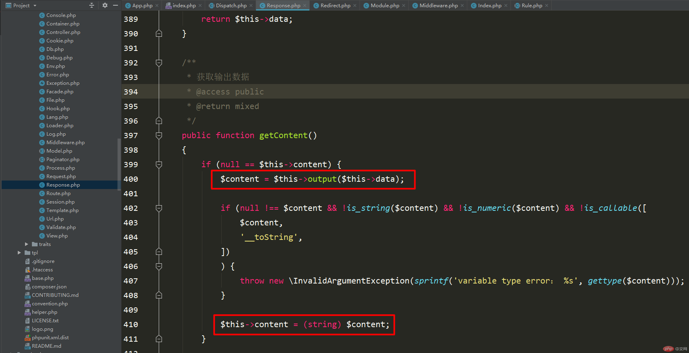Click the Paginator.php abstract class icon
689x353 pixels.
42,160
